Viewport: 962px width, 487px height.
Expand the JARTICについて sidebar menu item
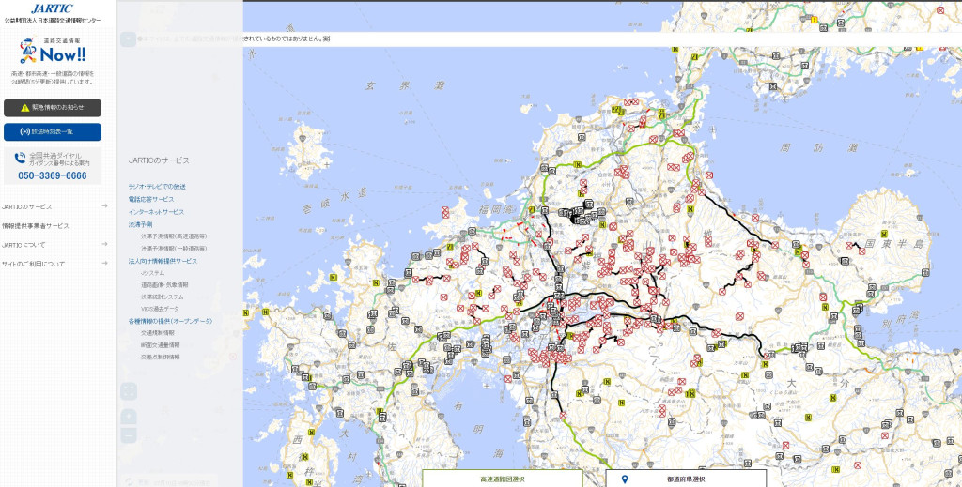tap(54, 245)
